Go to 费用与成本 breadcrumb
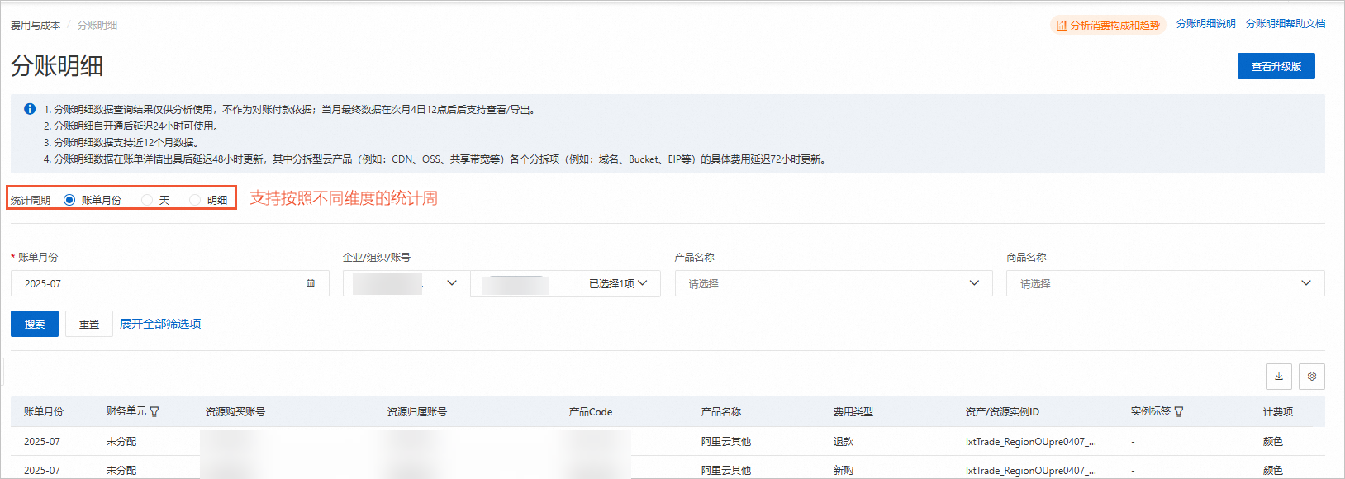 (x=36, y=26)
